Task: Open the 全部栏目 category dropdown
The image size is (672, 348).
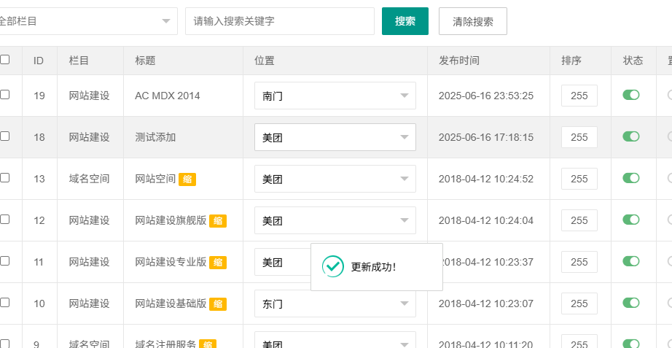Action: [86, 21]
